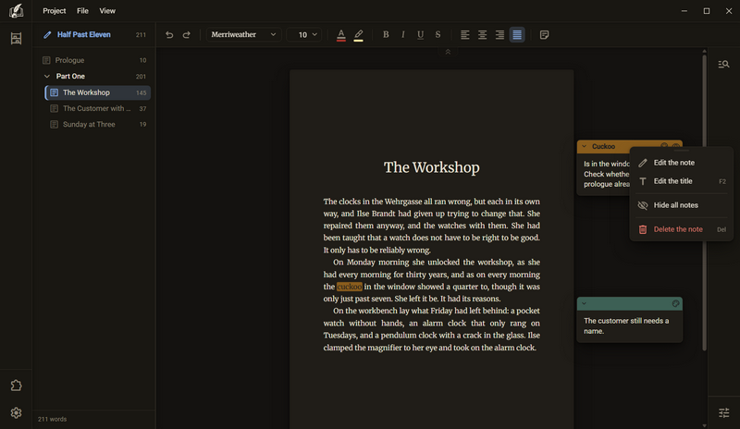Click the Part One word count 201
Screen dimensions: 740x429
141,77
